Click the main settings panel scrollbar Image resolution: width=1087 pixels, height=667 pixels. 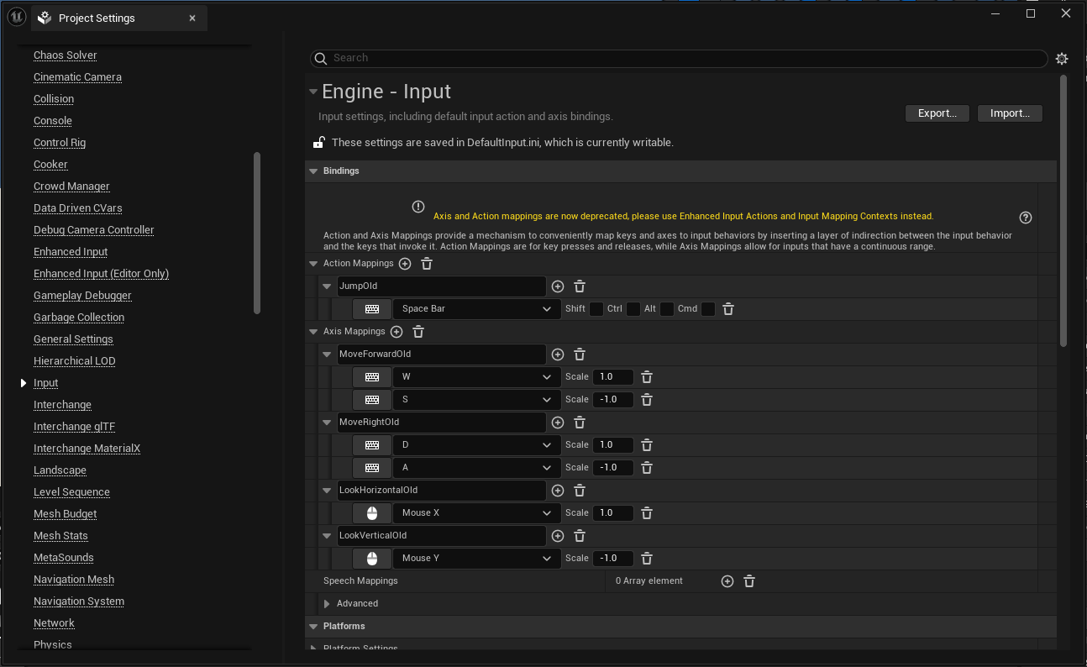[x=1063, y=210]
